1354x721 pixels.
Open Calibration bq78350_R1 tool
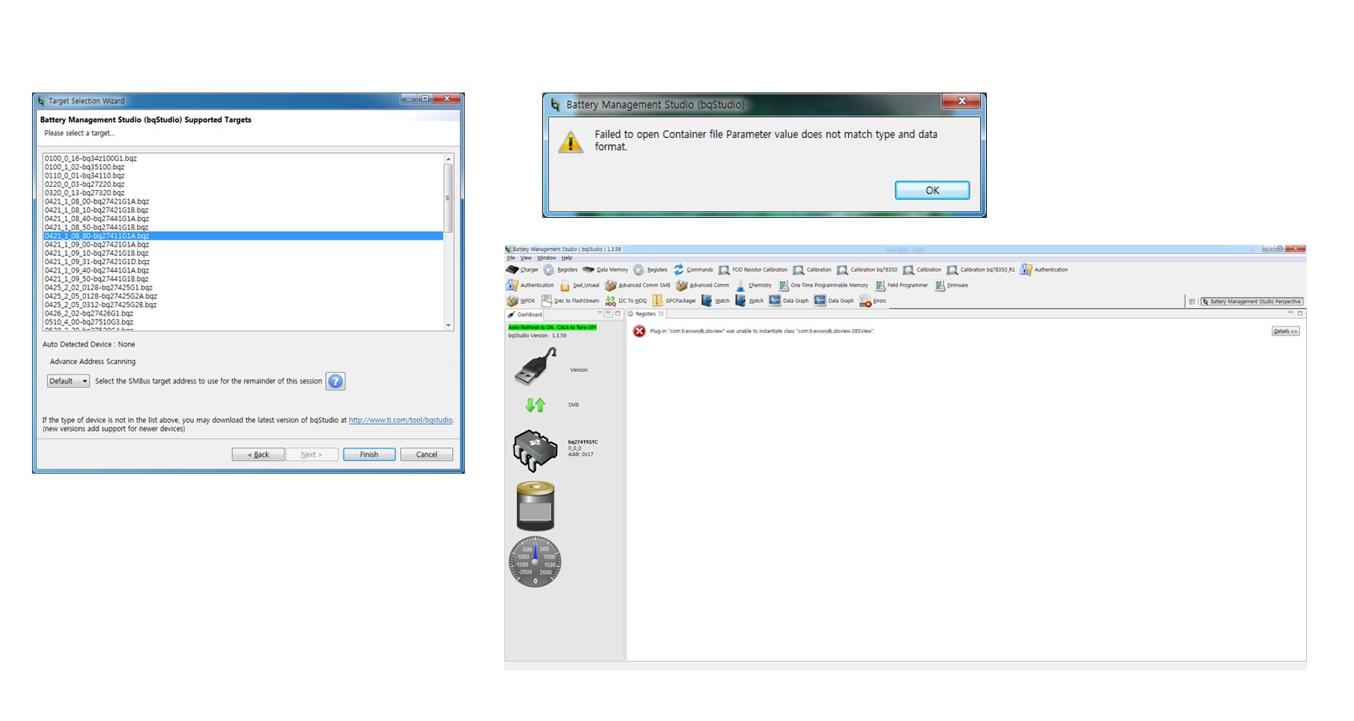[981, 270]
